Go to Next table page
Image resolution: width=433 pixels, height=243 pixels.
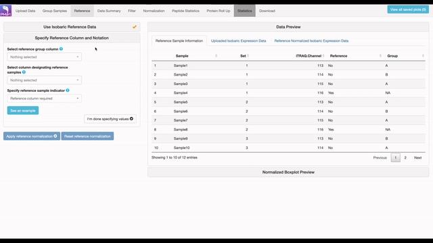(418, 158)
